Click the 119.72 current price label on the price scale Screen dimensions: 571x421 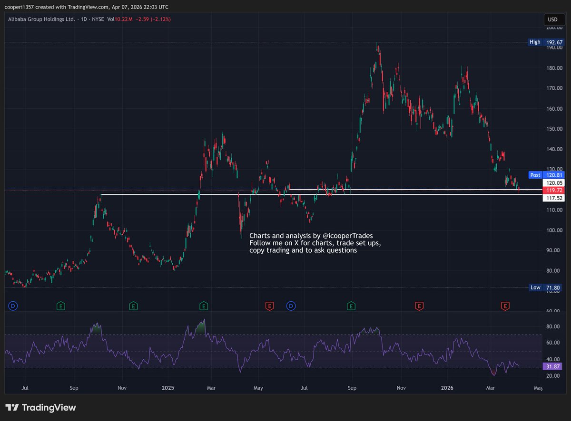pyautogui.click(x=553, y=190)
